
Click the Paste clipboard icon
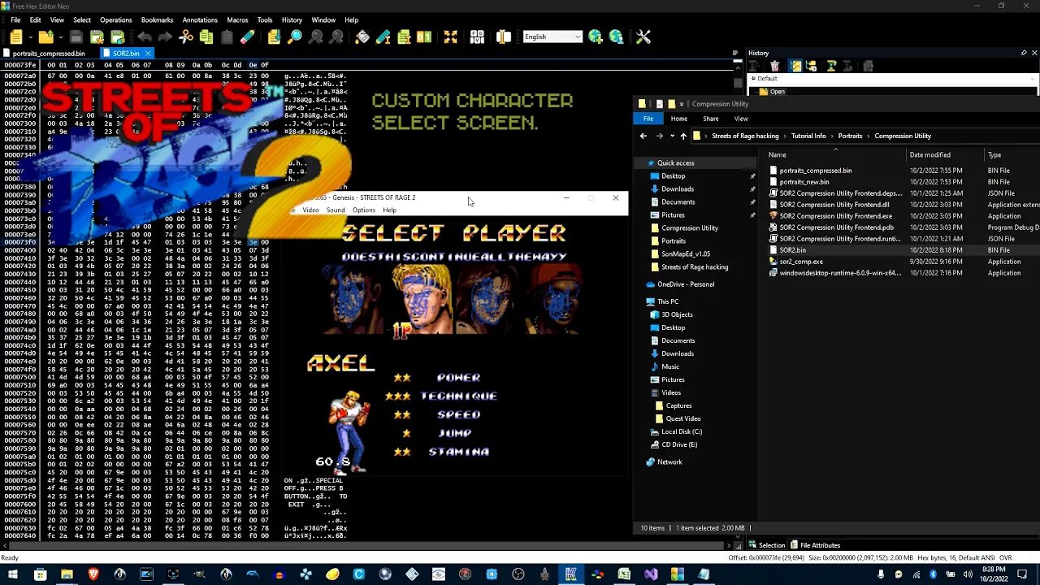pyautogui.click(x=227, y=37)
